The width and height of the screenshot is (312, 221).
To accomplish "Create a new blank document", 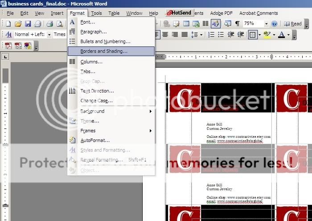I will [8, 24].
